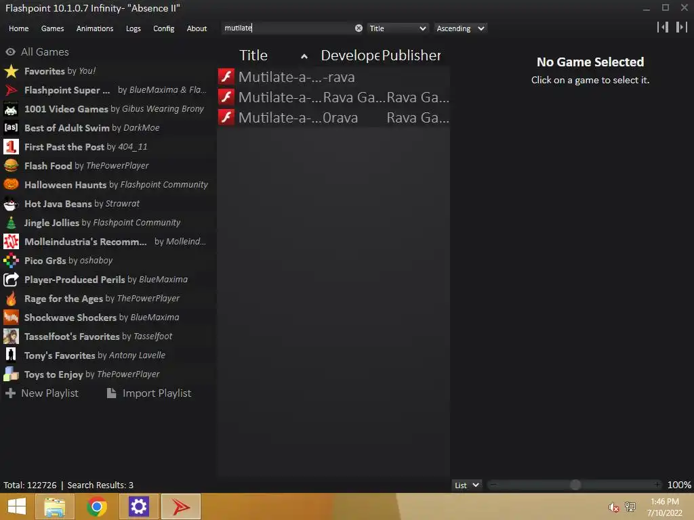Screen dimensions: 694x520
Task: Open the Title sort-by dropdown
Action: 397,28
